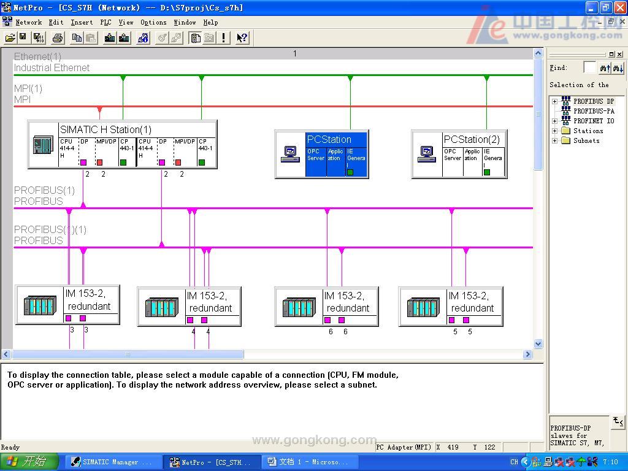This screenshot has width=628, height=471.
Task: Click the Windows Start button 开始
Action: (28, 462)
